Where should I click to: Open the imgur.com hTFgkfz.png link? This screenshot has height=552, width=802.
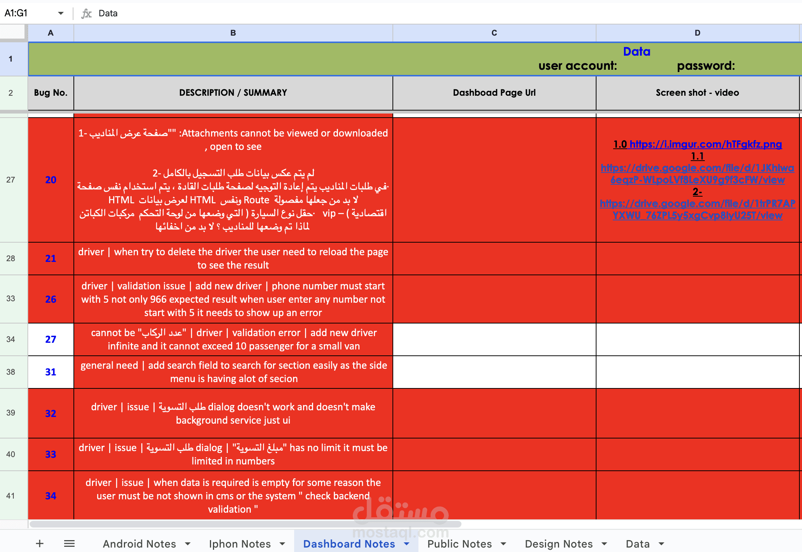pyautogui.click(x=706, y=144)
